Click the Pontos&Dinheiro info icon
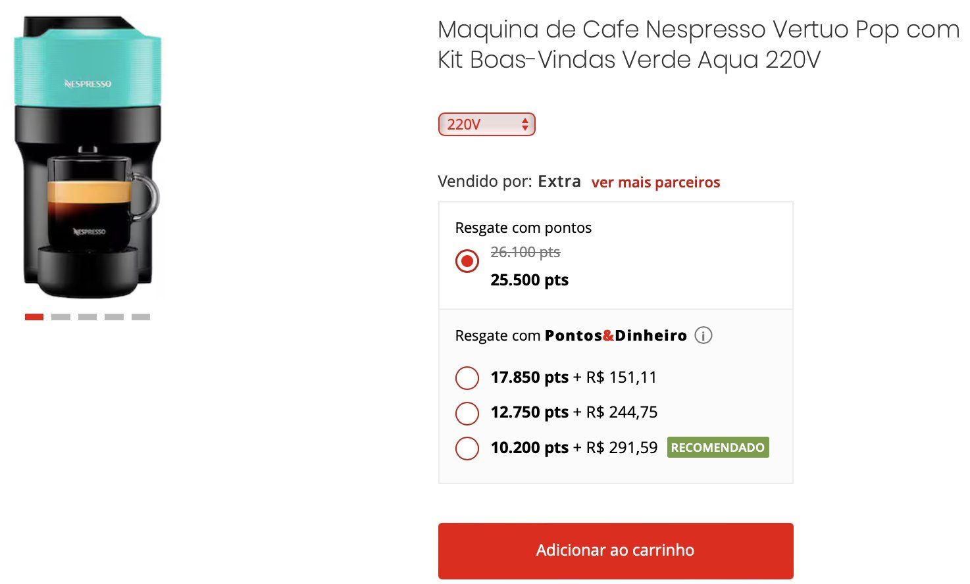 point(703,335)
